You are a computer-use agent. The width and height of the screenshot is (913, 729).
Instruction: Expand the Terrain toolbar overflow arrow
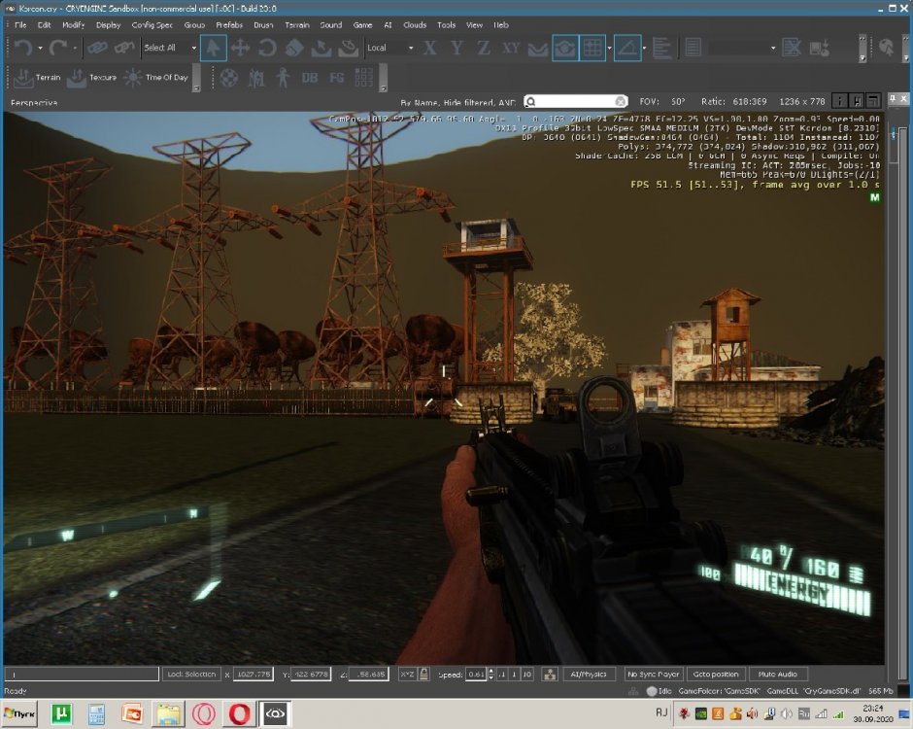(196, 88)
